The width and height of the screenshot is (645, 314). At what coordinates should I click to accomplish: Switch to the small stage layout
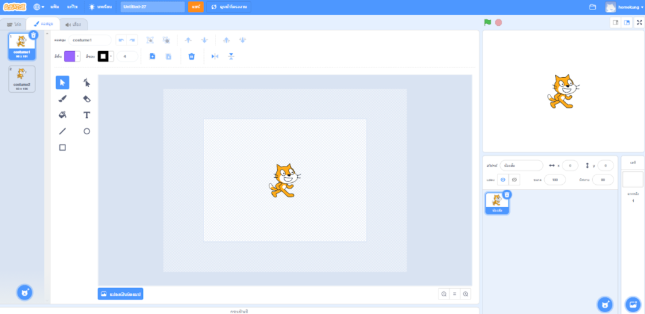point(615,22)
